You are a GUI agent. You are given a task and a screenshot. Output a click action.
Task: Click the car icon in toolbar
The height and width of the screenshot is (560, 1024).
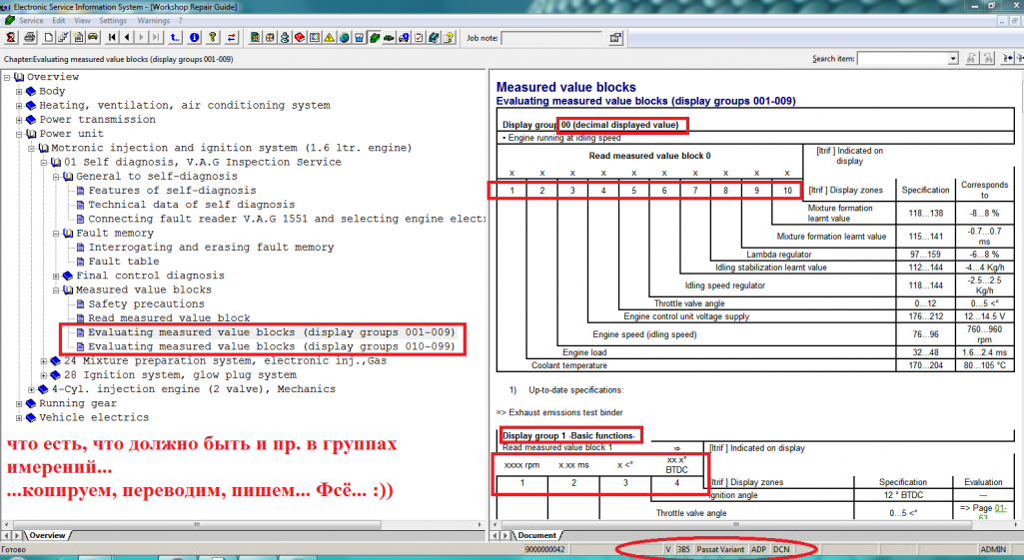[92, 38]
